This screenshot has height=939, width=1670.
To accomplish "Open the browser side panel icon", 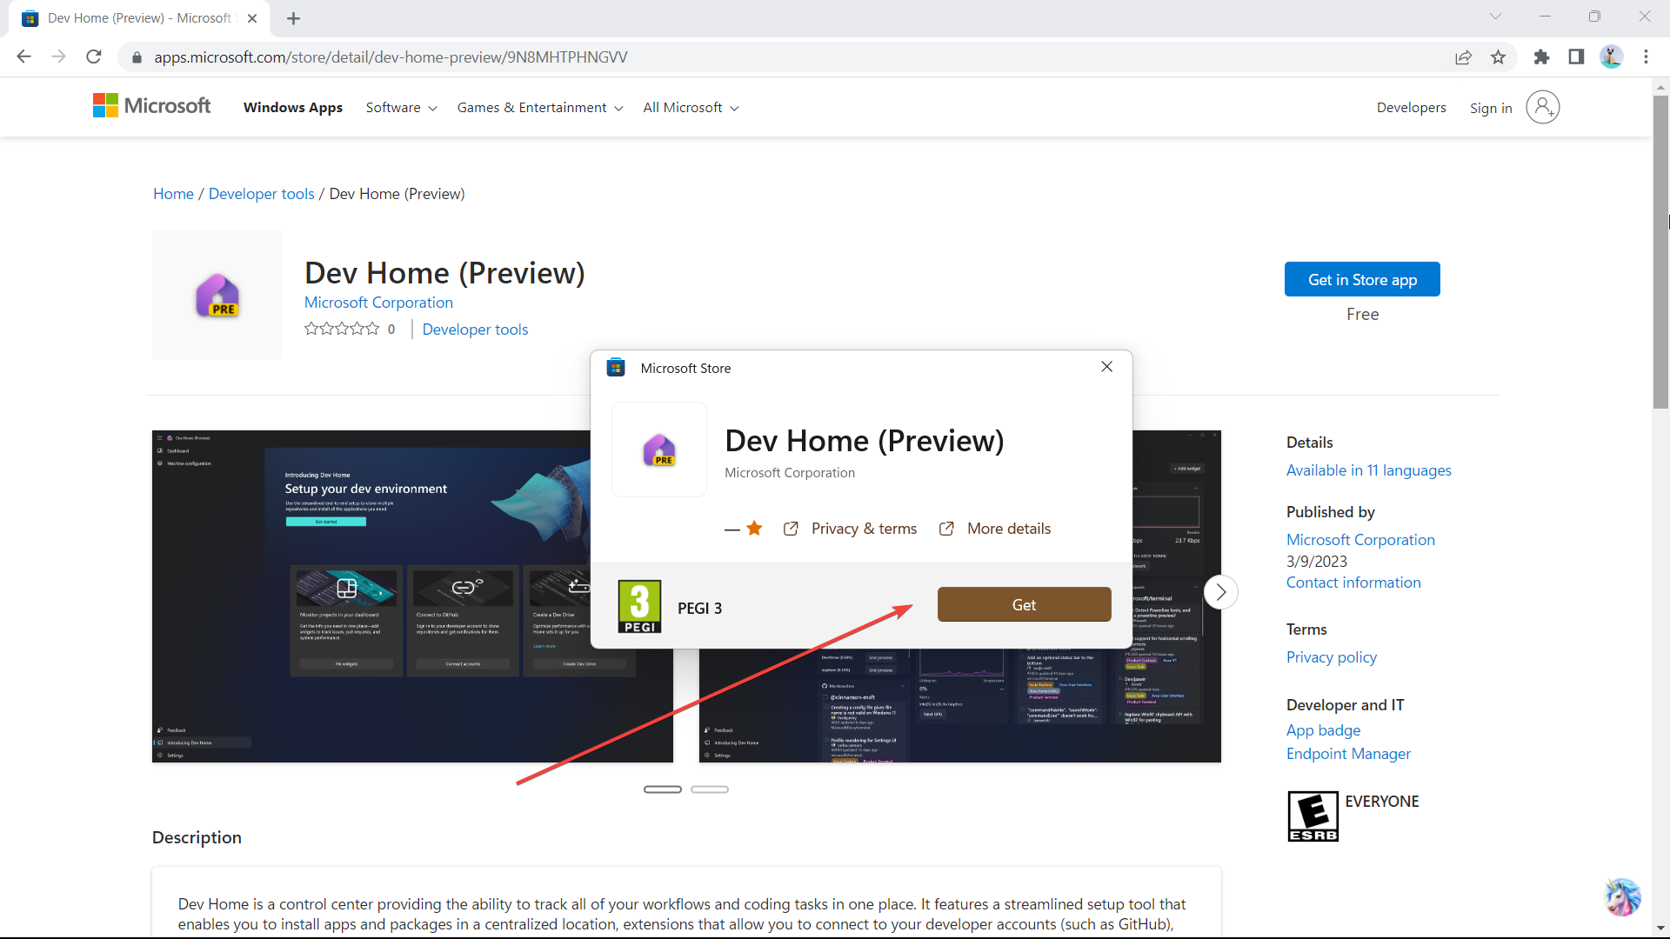I will point(1575,57).
